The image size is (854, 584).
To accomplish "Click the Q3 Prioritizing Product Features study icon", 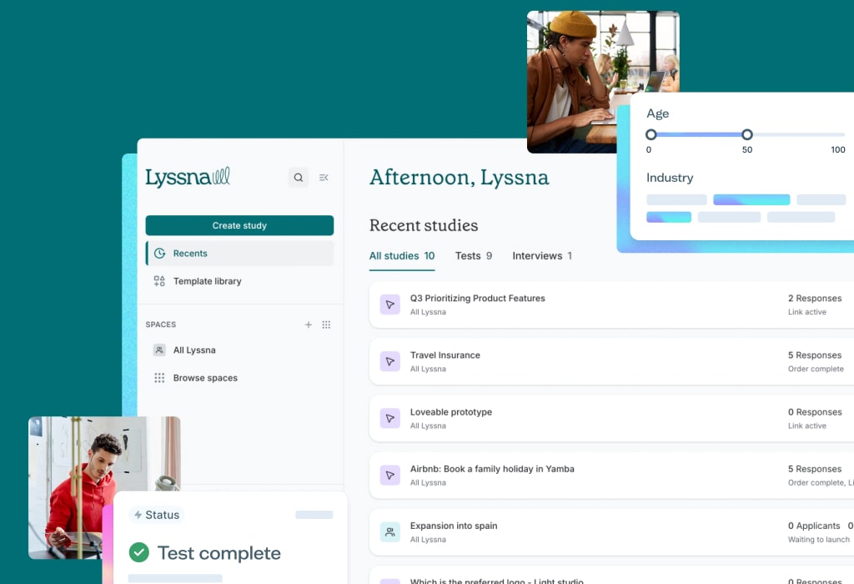I will 390,305.
